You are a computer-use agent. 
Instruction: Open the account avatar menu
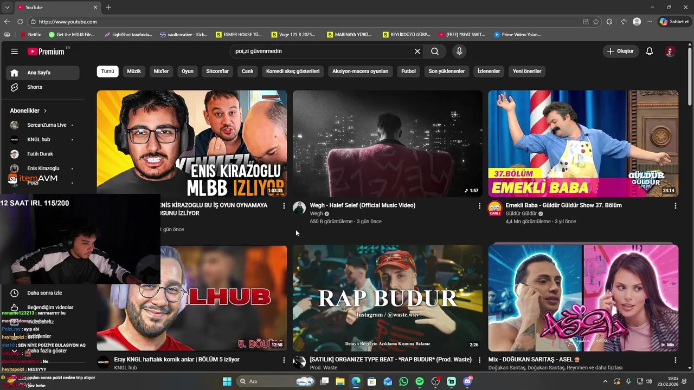pyautogui.click(x=670, y=51)
